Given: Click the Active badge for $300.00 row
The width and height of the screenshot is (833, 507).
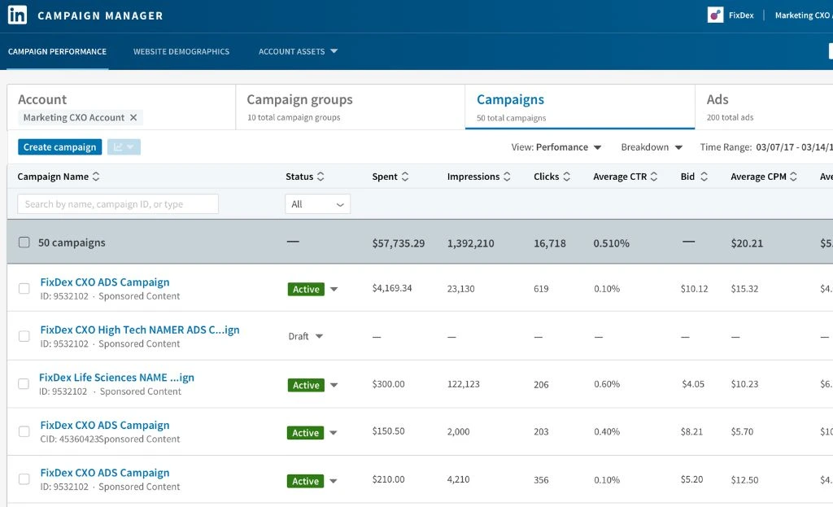Looking at the screenshot, I should click(x=306, y=385).
